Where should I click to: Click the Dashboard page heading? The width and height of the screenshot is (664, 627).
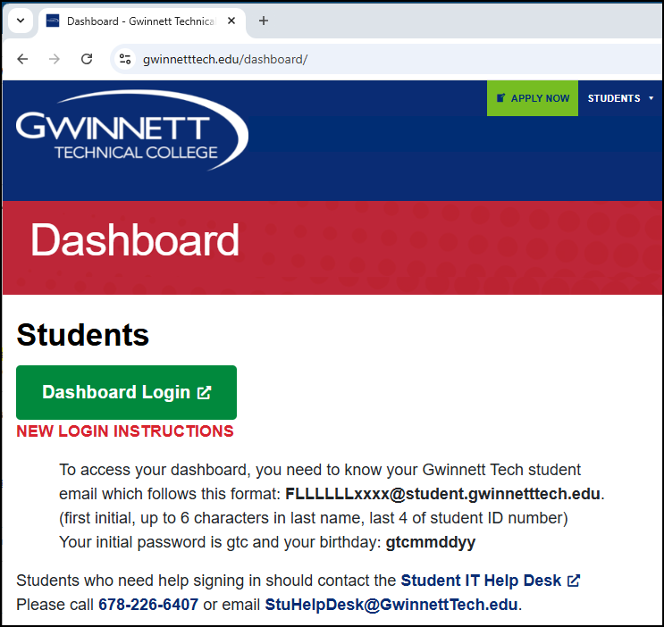click(x=135, y=240)
